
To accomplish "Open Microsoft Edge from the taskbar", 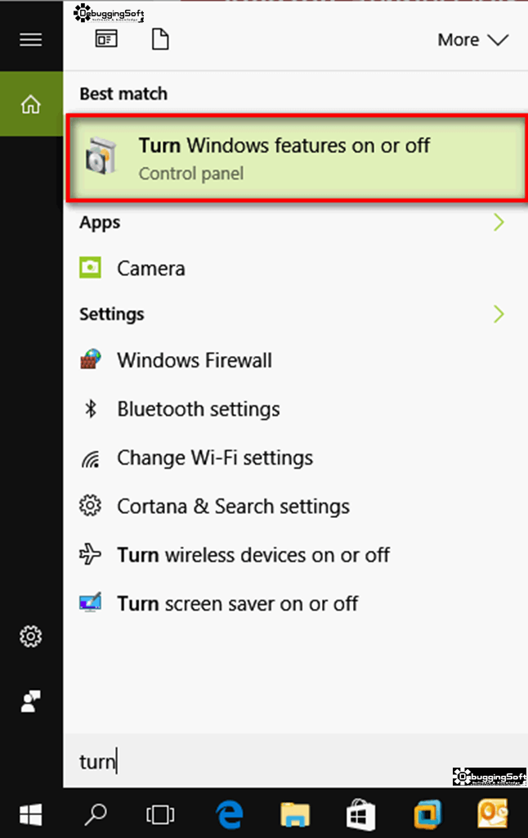I will tap(230, 814).
